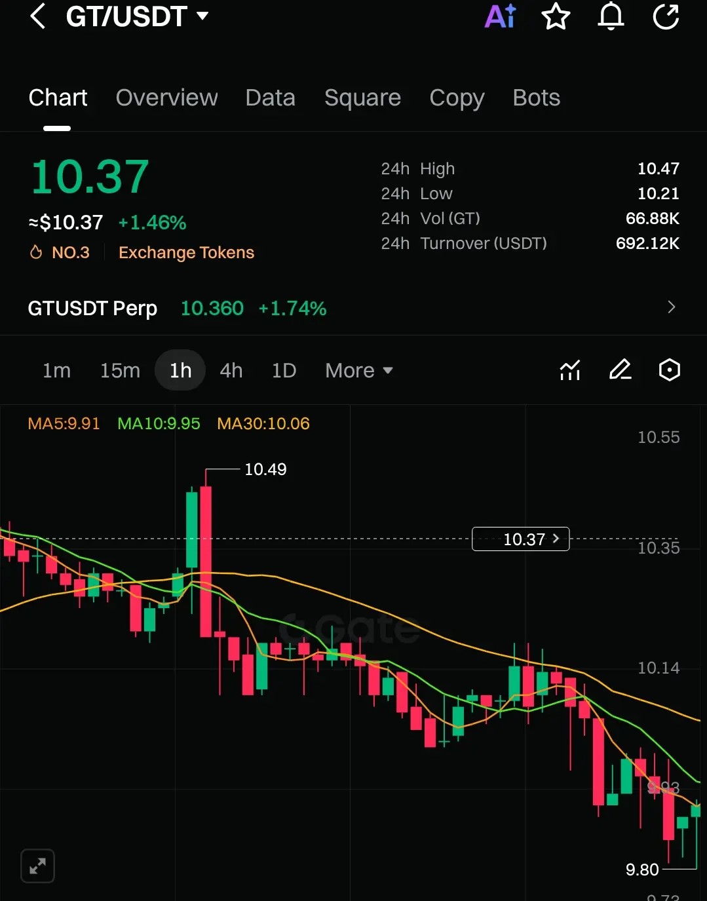Select the 1m timeframe
The width and height of the screenshot is (707, 901).
coord(56,370)
